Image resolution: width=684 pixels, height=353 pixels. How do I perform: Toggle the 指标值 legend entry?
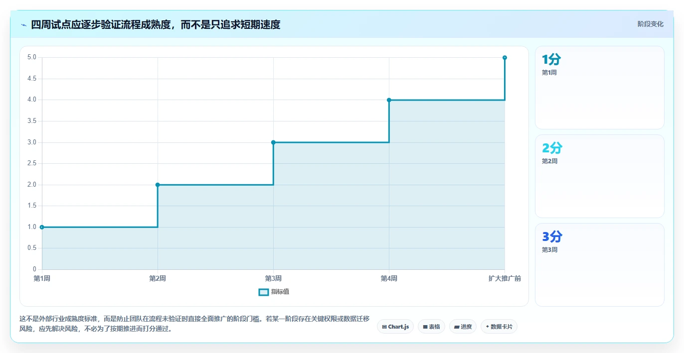pyautogui.click(x=274, y=292)
